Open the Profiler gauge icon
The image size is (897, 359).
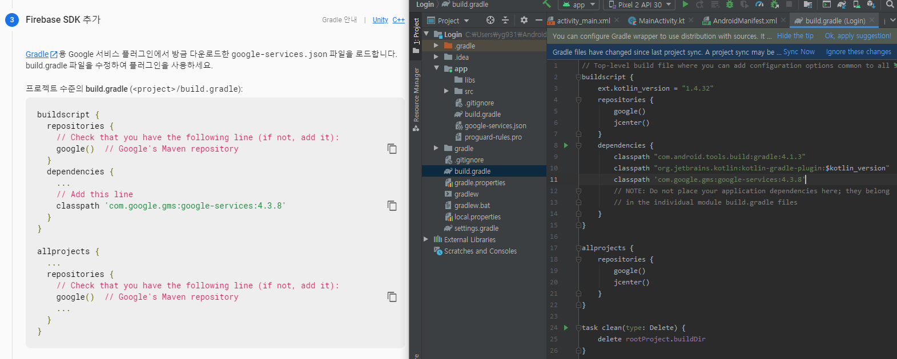[x=759, y=4]
